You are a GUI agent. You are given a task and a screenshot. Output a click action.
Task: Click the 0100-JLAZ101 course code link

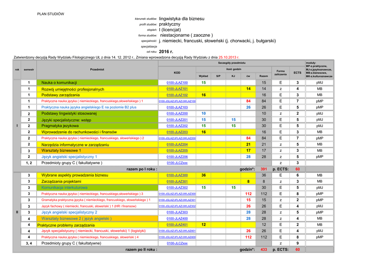pyautogui.click(x=177, y=89)
